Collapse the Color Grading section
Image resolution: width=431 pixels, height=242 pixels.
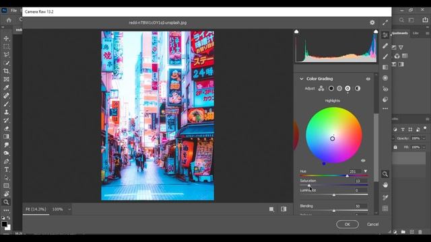(x=302, y=79)
